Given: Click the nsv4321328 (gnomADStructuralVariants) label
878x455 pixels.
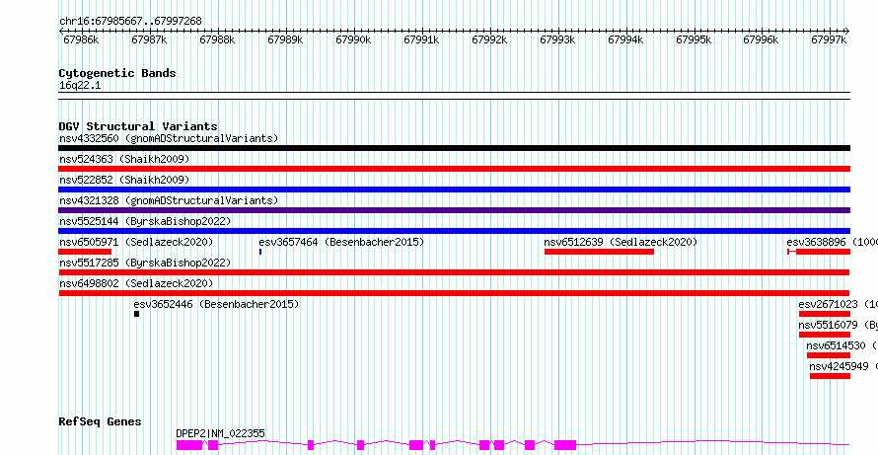Looking at the screenshot, I should (x=169, y=200).
